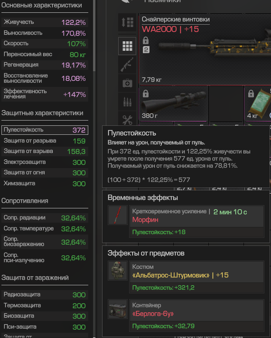Select the Переносимый вес row
The height and width of the screenshot is (338, 271).
(45, 54)
